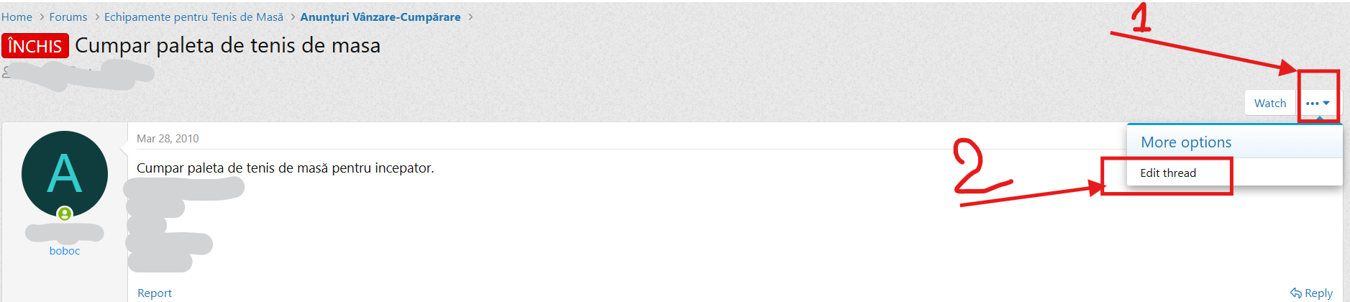Click the user avatar with letter A
This screenshot has width=1350, height=302.
click(65, 174)
